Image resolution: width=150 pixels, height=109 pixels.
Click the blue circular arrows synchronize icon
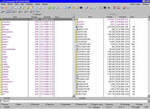click(69, 8)
